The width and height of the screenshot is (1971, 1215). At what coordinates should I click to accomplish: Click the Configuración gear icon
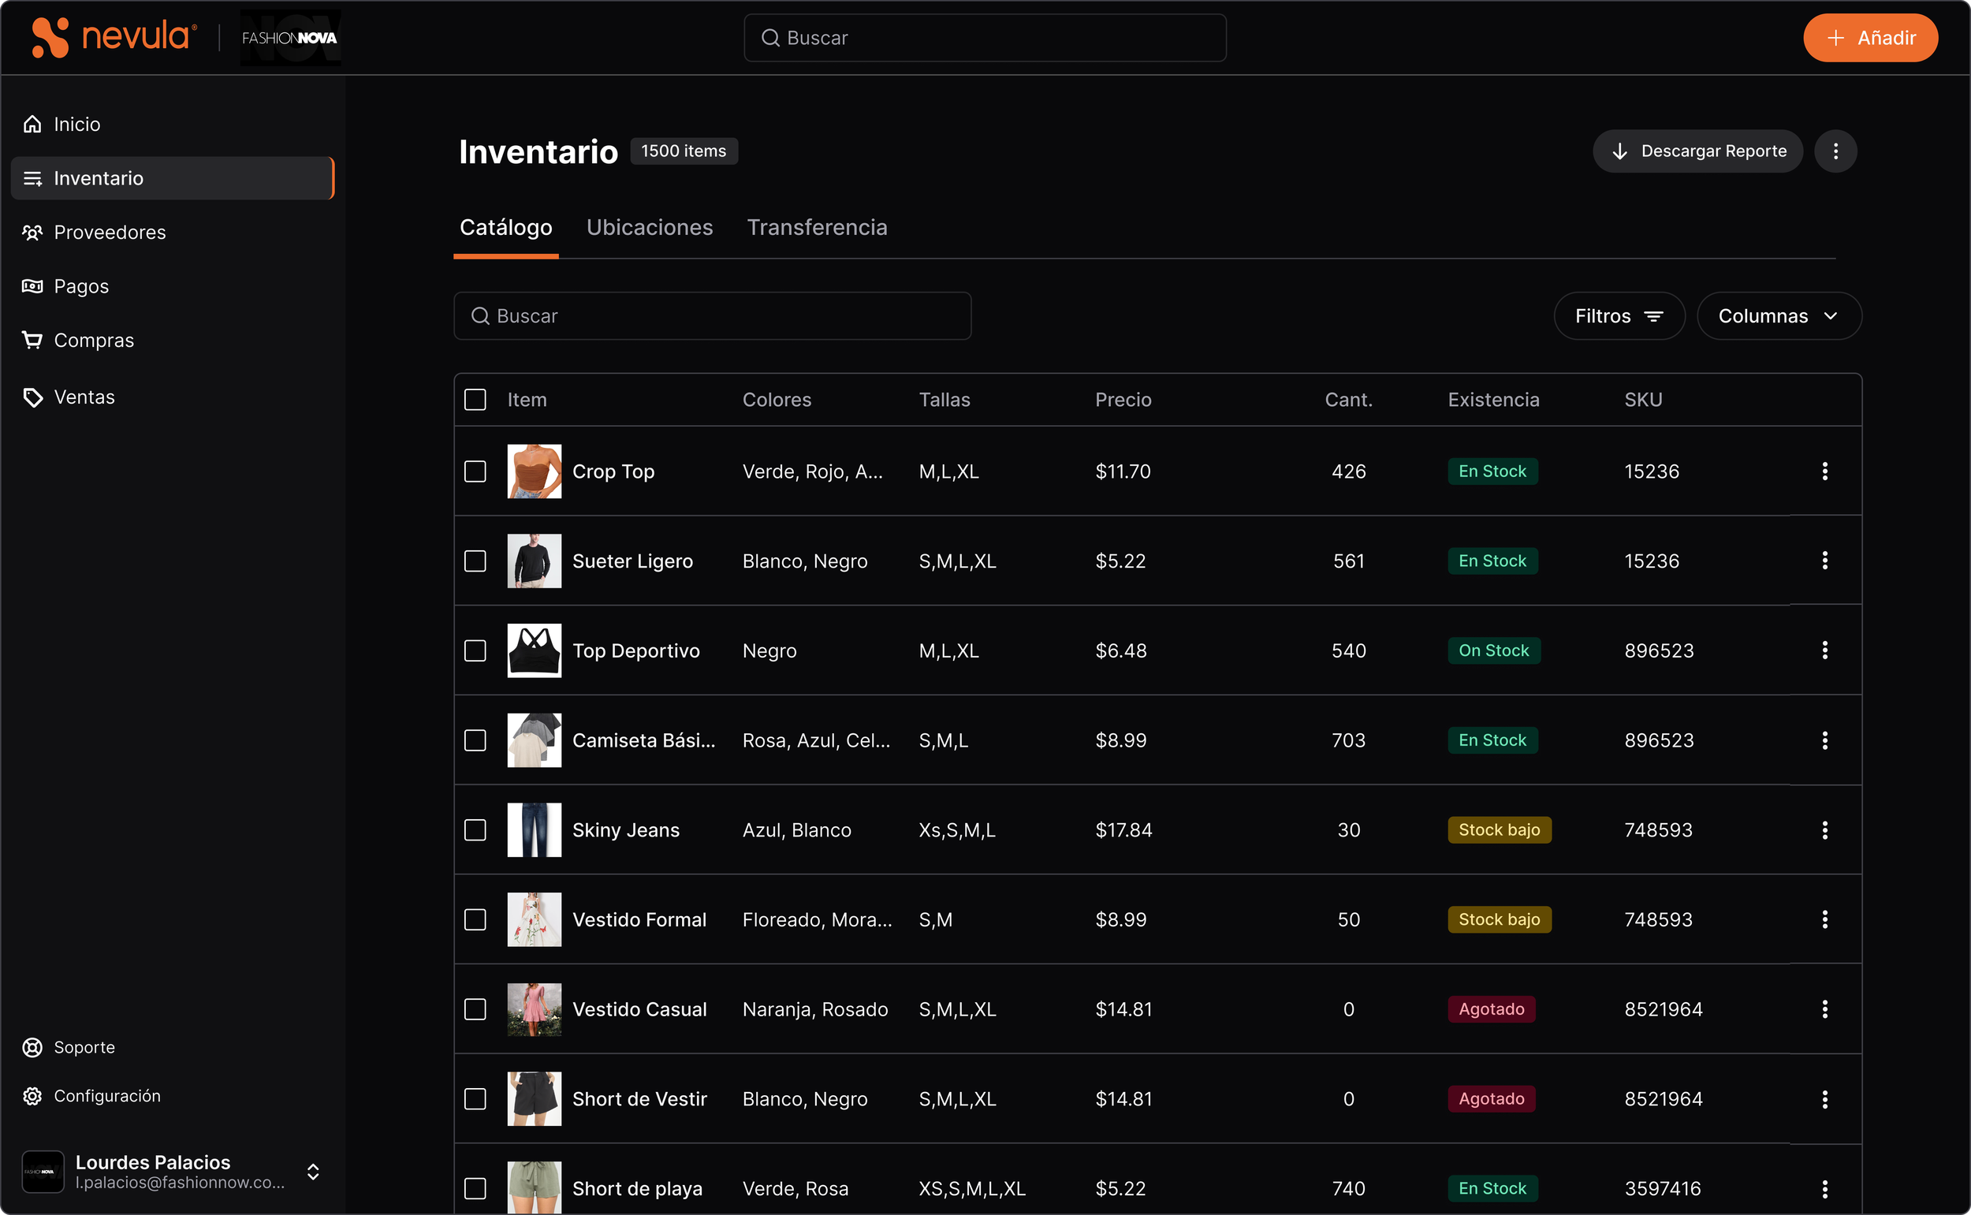click(32, 1096)
